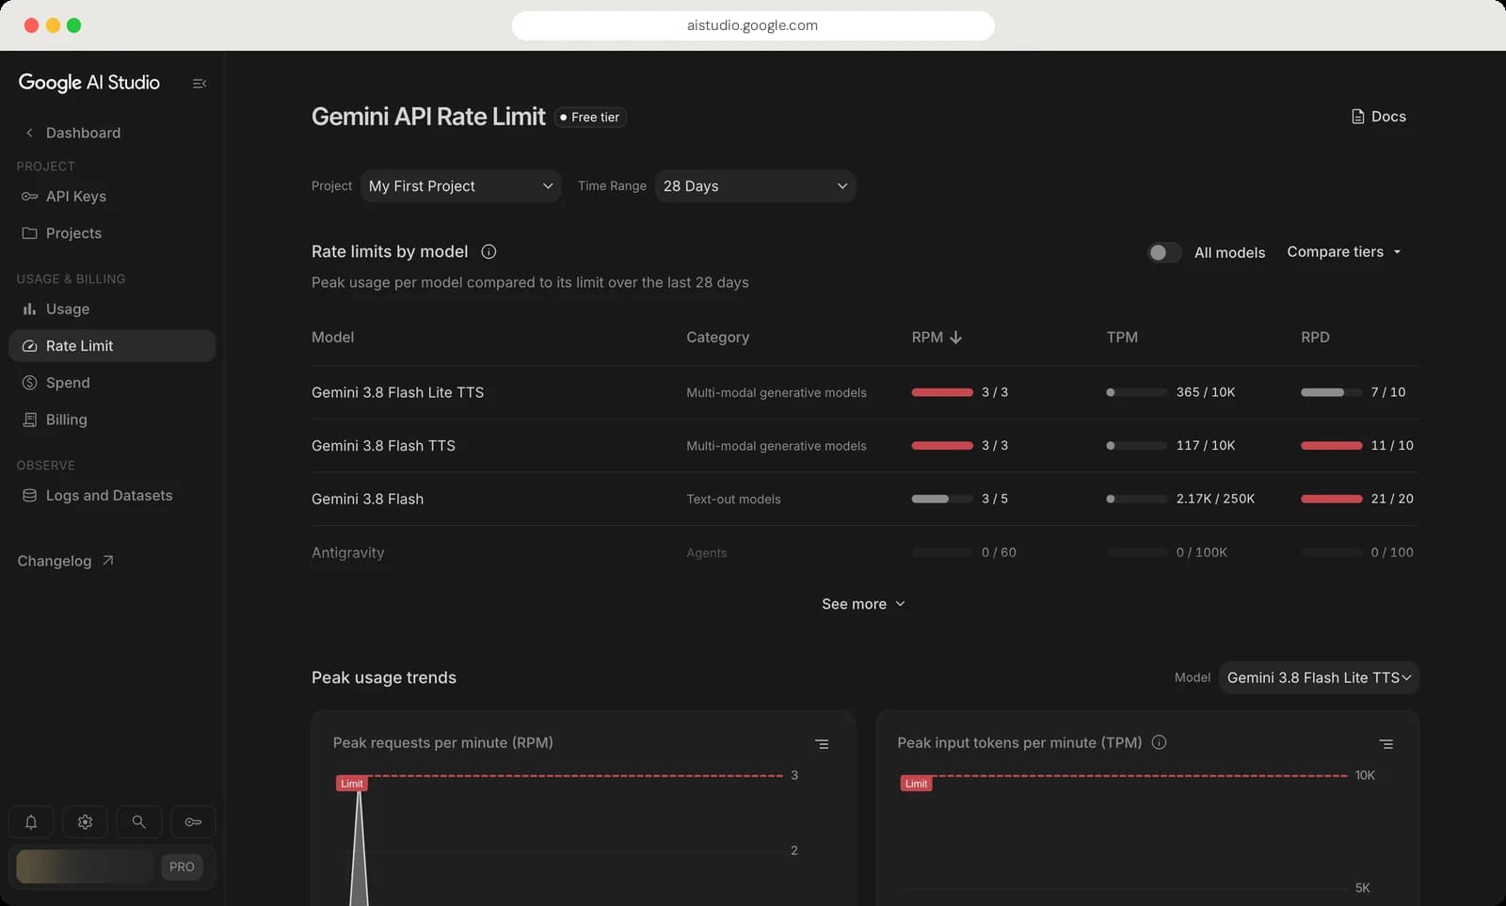Viewport: 1506px width, 906px height.
Task: Click the RPM usage bar for Gemini 3.8 Flash
Action: coord(942,499)
